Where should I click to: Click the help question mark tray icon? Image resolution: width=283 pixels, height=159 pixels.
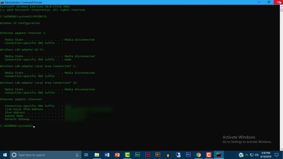click(241, 155)
